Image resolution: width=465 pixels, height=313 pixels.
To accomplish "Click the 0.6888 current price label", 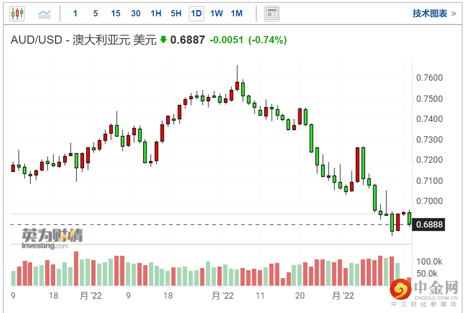I will 429,225.
